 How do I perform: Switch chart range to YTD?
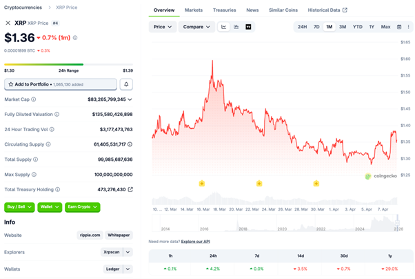357,27
